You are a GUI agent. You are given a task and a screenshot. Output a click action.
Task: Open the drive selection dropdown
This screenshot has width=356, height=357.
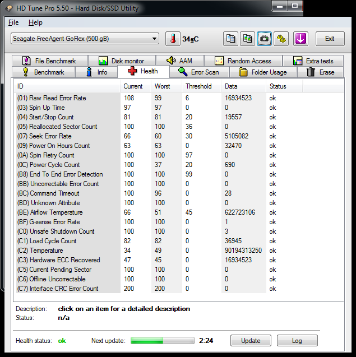[x=85, y=39]
